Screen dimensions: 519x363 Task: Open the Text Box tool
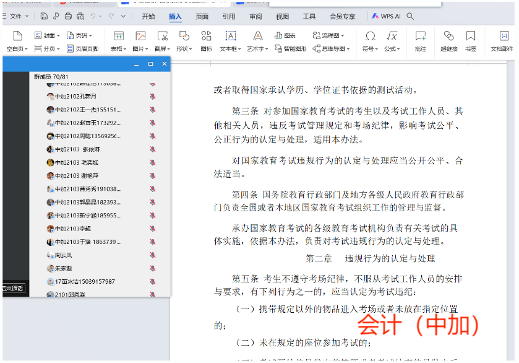point(230,37)
